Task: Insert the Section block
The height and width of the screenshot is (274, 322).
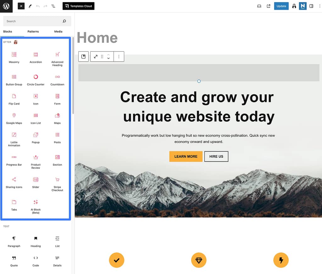Action: coord(57,160)
